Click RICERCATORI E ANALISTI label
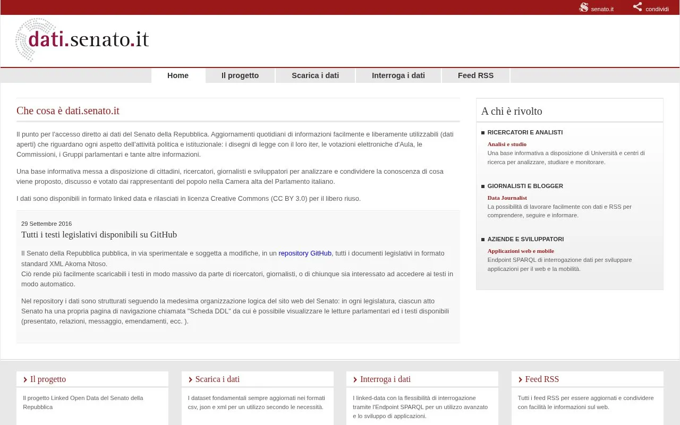This screenshot has height=425, width=680. (x=525, y=132)
